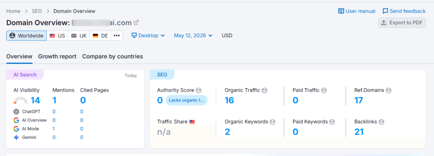Open the Authority Score value 0
This screenshot has width=434, height=156.
pyautogui.click(x=160, y=100)
